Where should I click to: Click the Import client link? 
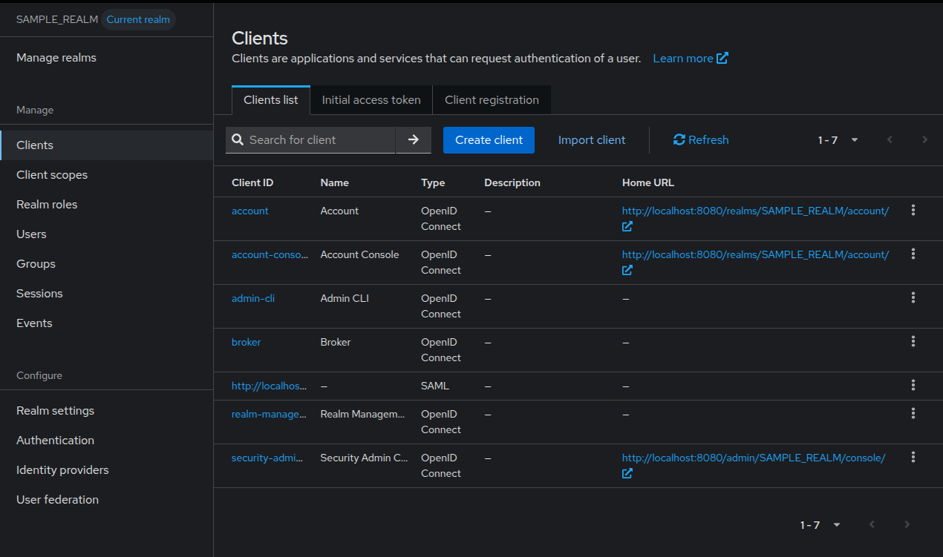(x=592, y=139)
